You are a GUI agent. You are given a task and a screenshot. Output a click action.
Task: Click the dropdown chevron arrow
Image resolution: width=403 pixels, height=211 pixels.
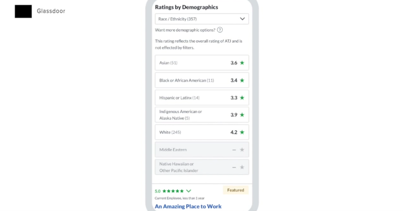click(x=242, y=19)
